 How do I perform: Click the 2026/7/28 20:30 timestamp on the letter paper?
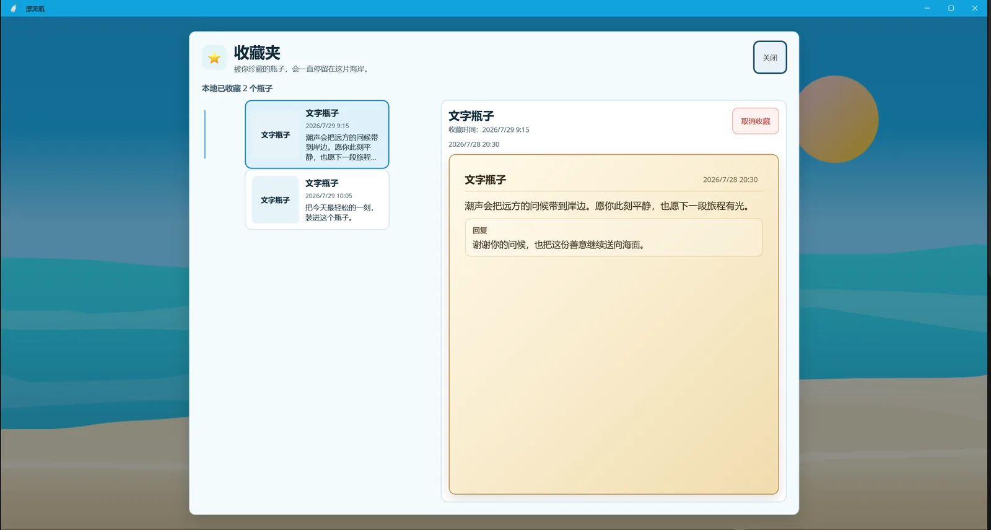point(730,180)
